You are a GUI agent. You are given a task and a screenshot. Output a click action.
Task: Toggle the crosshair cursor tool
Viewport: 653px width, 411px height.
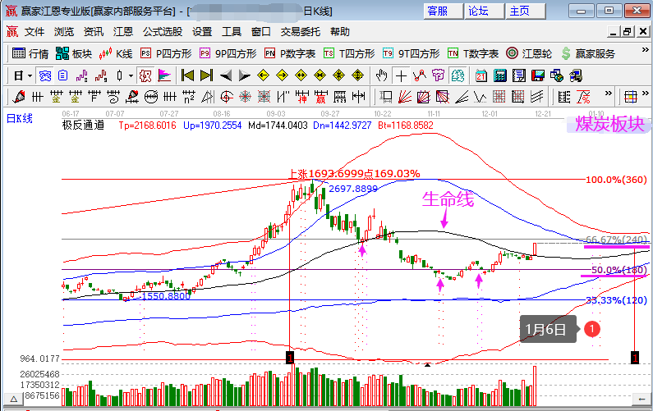tap(401, 75)
